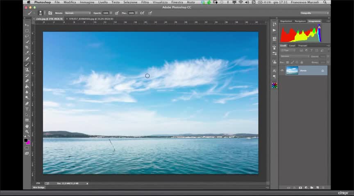Toggle the airbrush mode icon
This screenshot has height=196, width=354.
[142, 13]
